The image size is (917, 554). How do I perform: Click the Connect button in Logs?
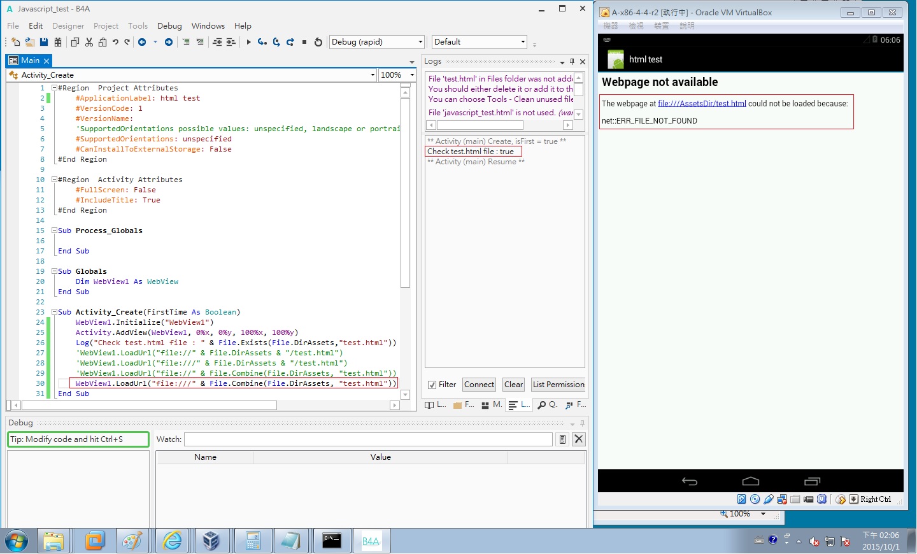tap(479, 385)
